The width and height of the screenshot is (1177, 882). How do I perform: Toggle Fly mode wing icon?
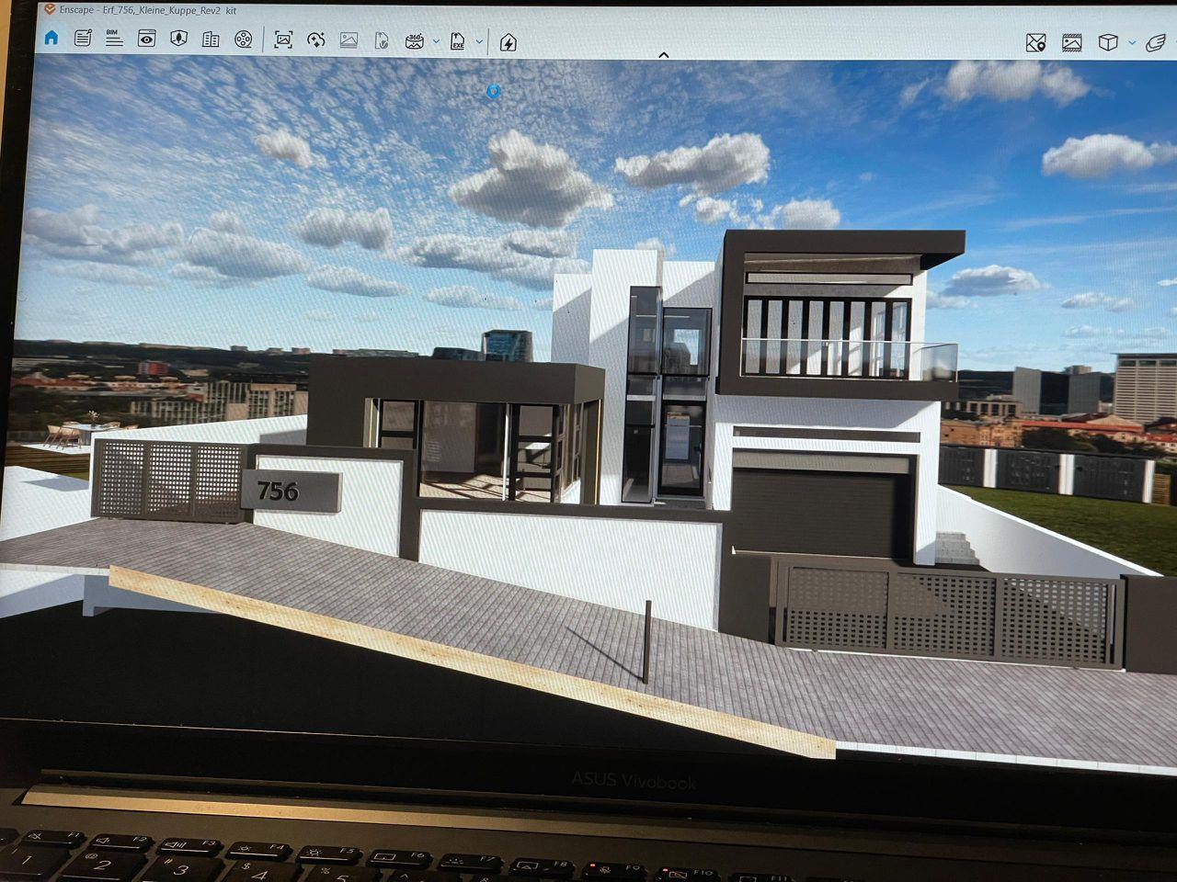tap(1157, 42)
